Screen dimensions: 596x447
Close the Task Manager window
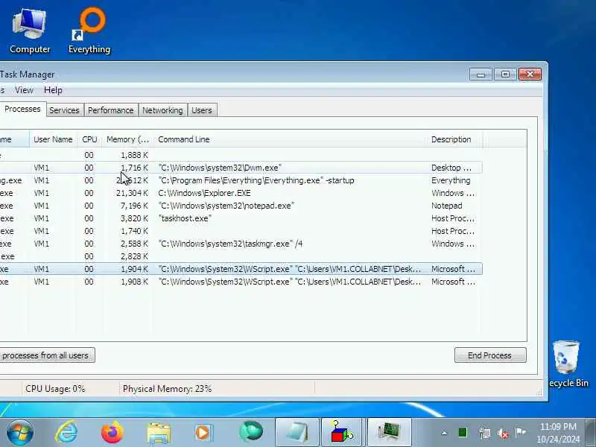530,74
